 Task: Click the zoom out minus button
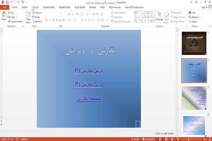point(182,139)
